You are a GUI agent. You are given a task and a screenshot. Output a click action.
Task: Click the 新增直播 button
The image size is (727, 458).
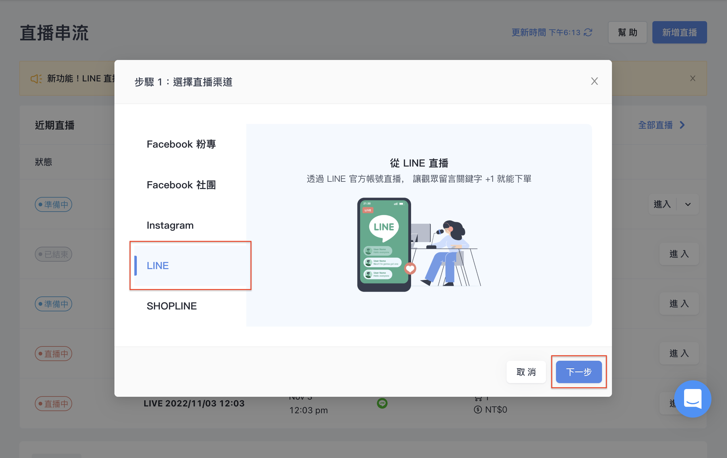(679, 32)
